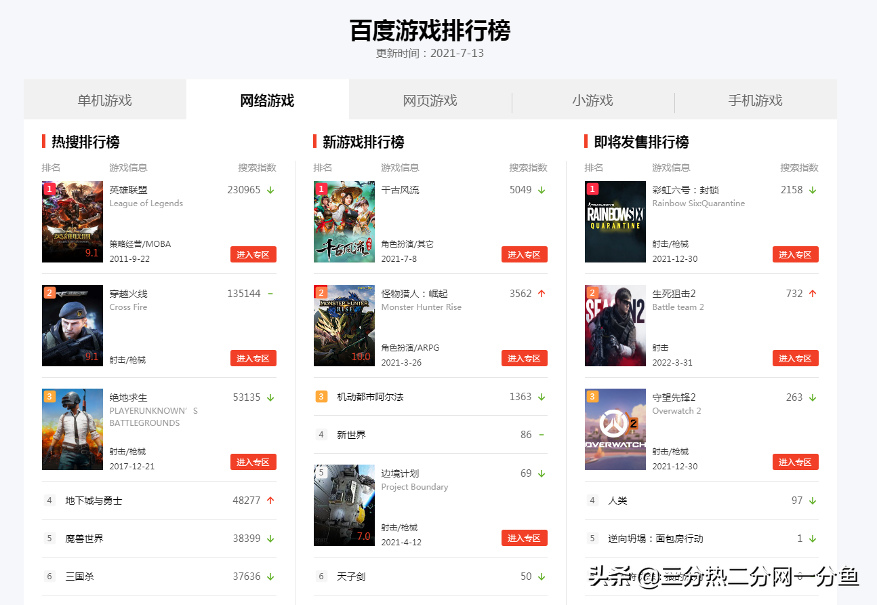
Task: Click the green down arrow next to 人类
Action: click(813, 501)
